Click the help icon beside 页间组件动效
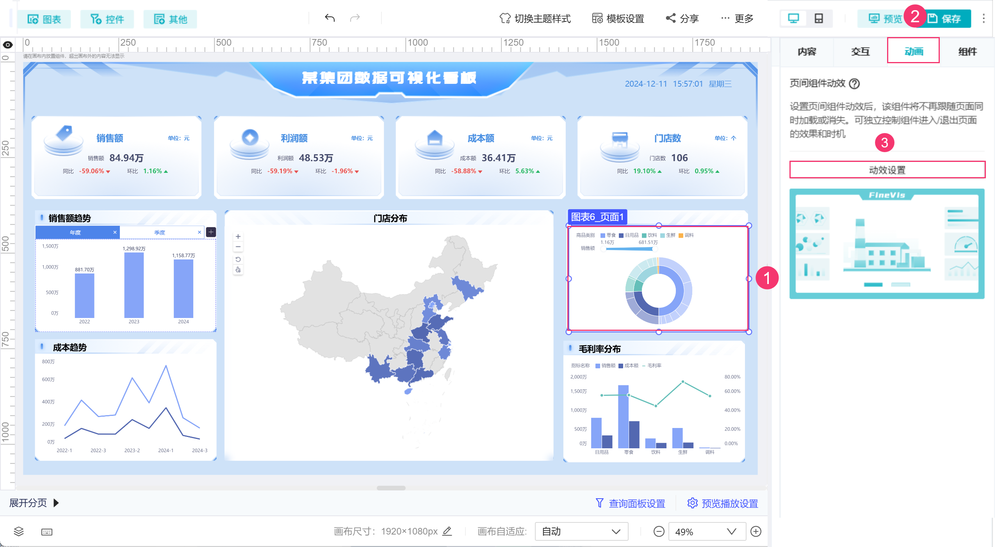This screenshot has width=1005, height=547. 854,83
